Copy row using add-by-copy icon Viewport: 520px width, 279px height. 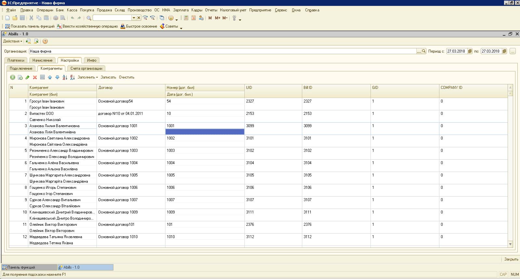pyautogui.click(x=20, y=77)
